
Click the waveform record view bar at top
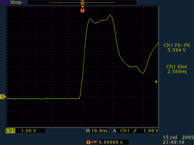[82, 2]
